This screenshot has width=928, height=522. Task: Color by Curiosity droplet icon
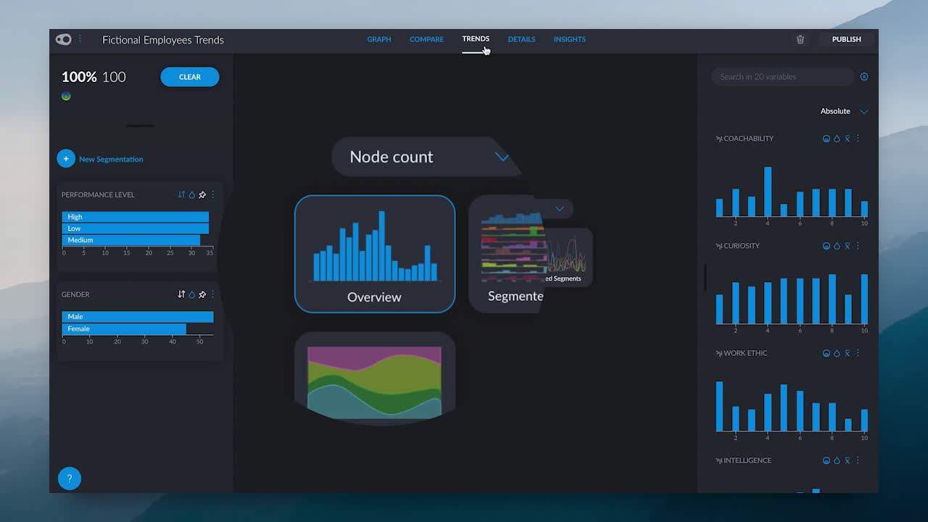(x=837, y=246)
